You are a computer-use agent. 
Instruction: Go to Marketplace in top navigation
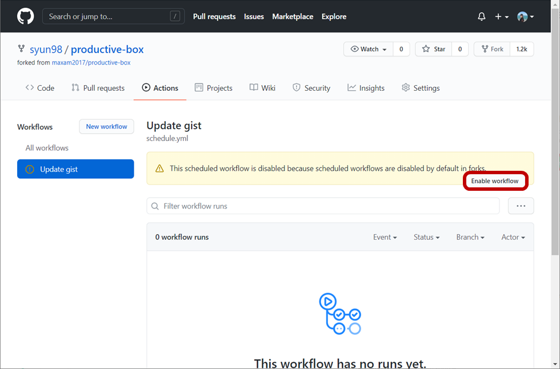click(x=293, y=17)
